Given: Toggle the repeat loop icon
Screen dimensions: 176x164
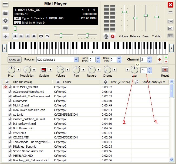Looking at the screenshot, I should [x=47, y=36].
